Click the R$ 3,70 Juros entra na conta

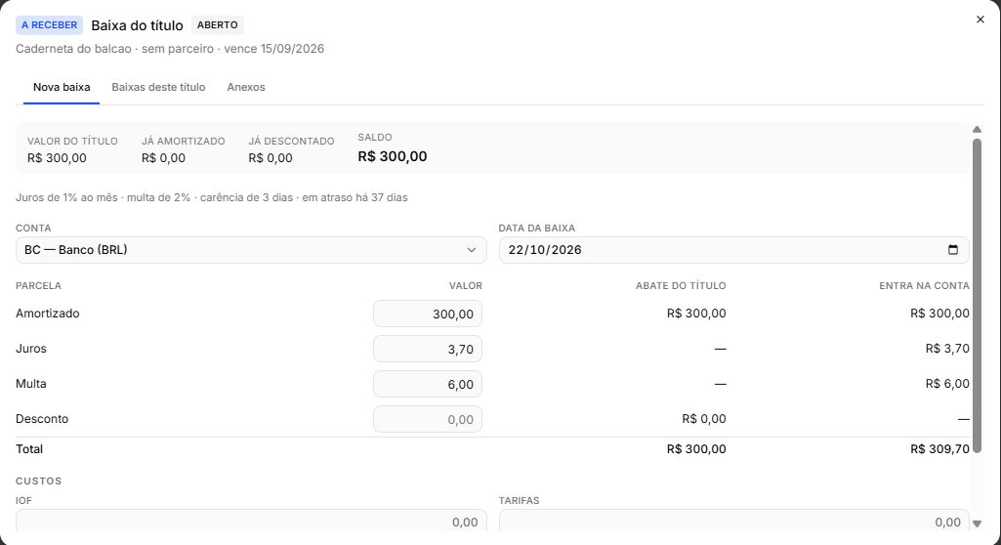[947, 349]
